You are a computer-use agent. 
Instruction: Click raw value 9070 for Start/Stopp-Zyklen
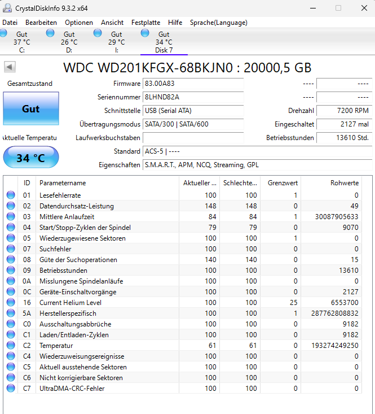(x=351, y=228)
